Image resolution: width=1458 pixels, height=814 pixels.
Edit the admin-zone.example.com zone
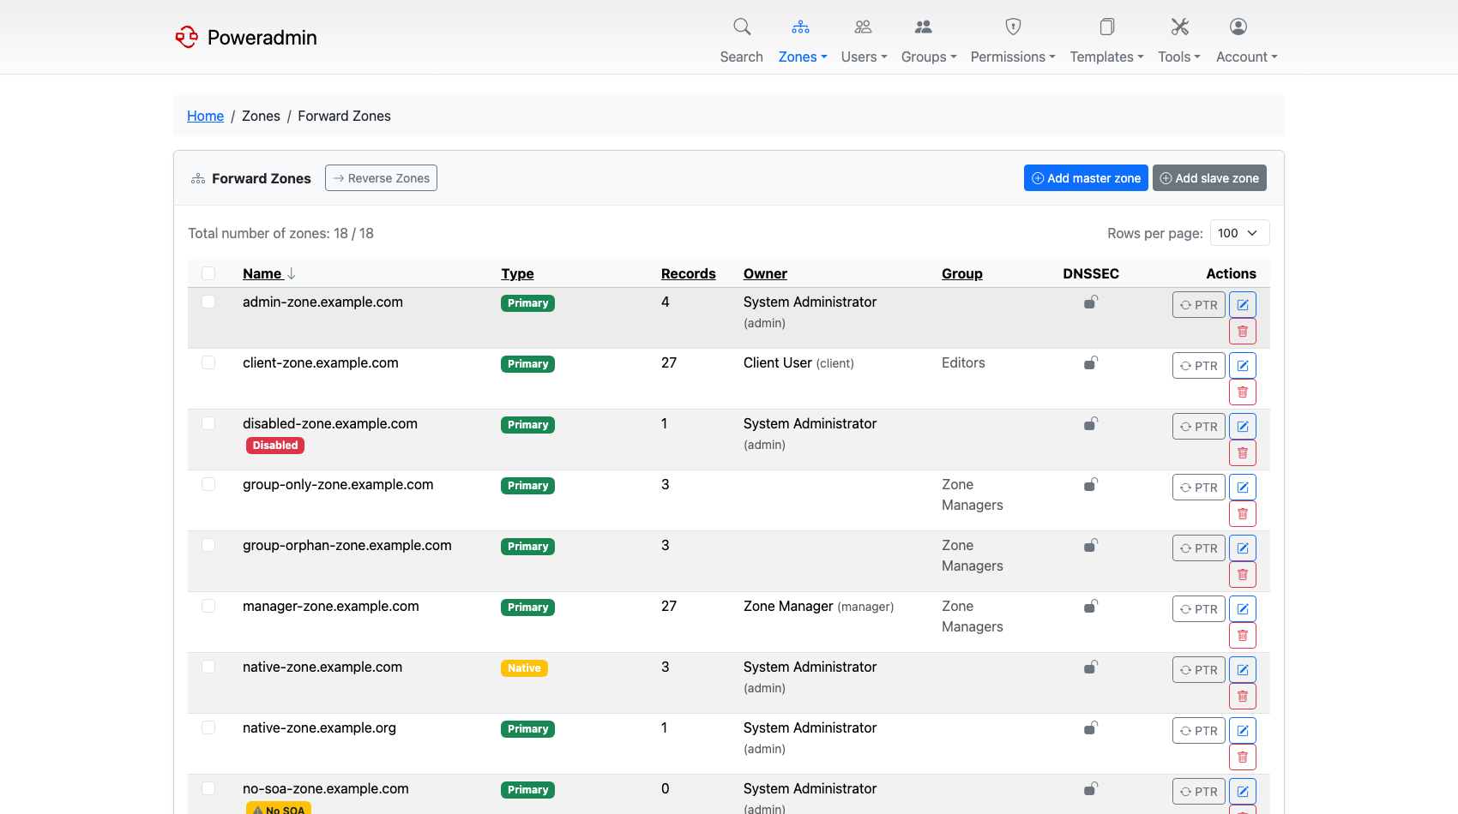pyautogui.click(x=1243, y=304)
